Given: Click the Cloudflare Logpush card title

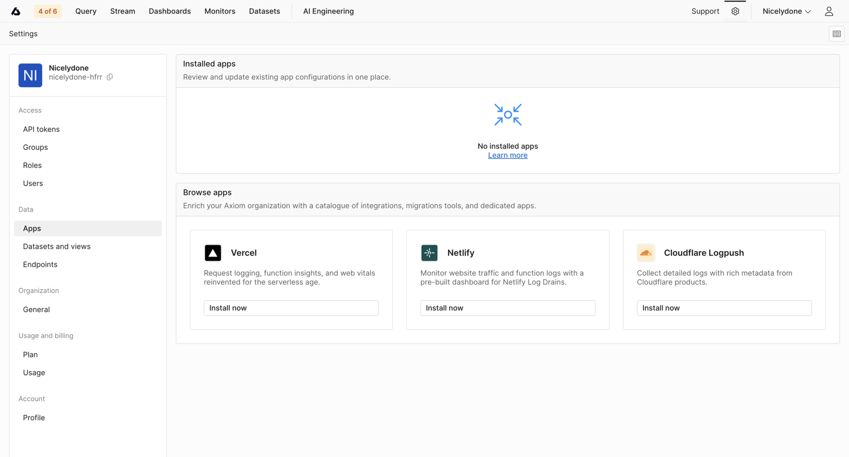Looking at the screenshot, I should pos(704,253).
